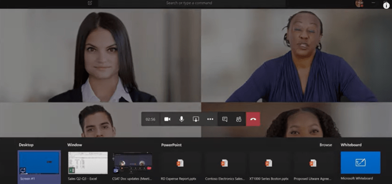
Task: Present XT1000 Series Boston.pptx
Action: click(x=269, y=163)
